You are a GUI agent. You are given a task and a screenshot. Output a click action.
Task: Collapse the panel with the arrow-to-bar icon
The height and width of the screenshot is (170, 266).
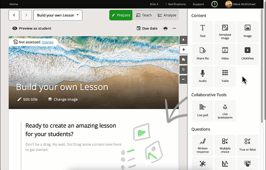point(183,79)
